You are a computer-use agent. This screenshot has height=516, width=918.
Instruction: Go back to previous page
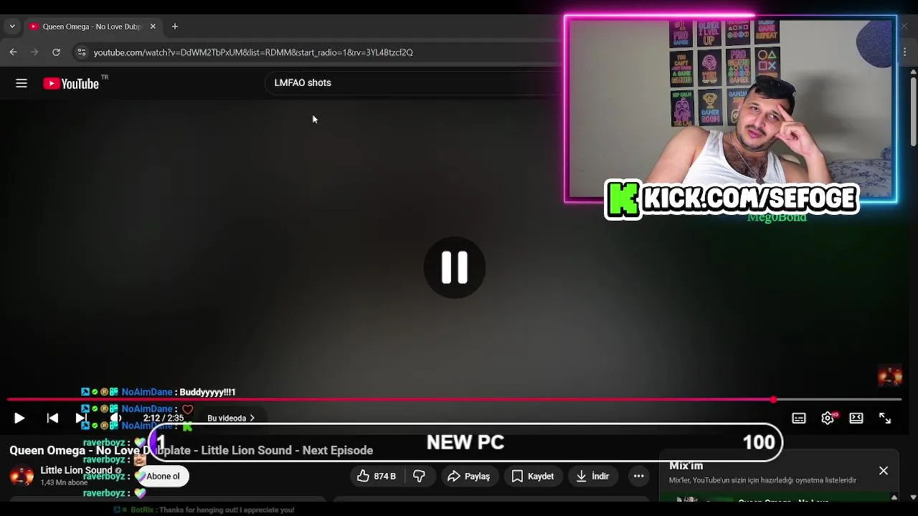[13, 52]
